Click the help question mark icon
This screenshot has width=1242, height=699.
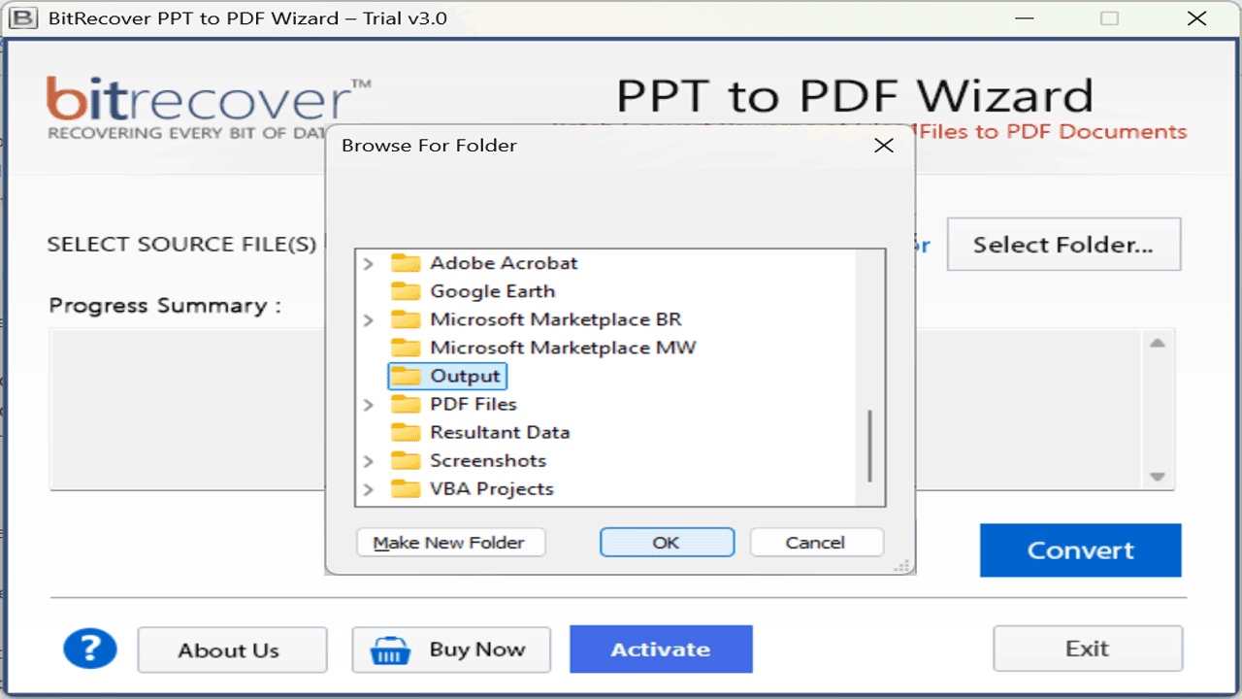90,649
